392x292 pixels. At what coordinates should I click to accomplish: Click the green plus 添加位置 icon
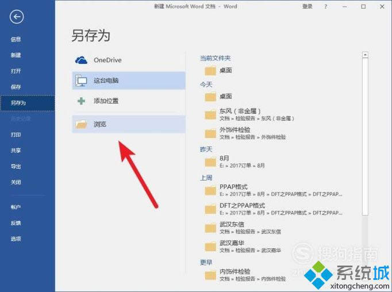pos(81,101)
